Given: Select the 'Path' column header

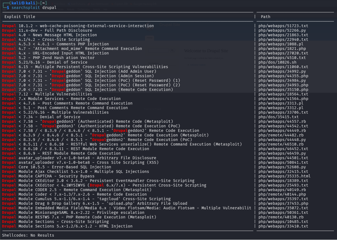Looking at the screenshot, I should click(x=265, y=17).
